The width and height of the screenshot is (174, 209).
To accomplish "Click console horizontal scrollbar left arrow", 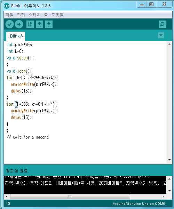I will 7,196.
